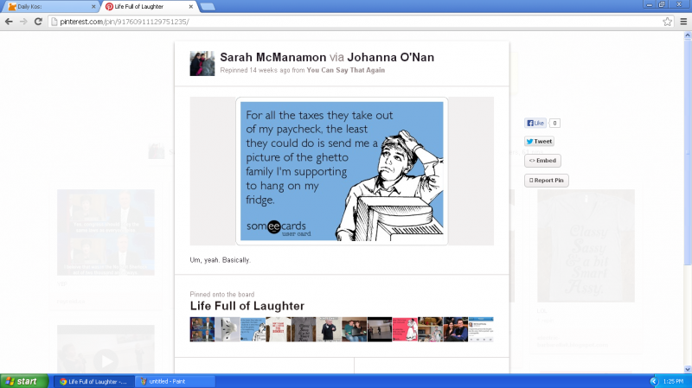Switch to untitled - Paint in the taskbar
Viewport: 692px width, 388px height.
pos(175,381)
